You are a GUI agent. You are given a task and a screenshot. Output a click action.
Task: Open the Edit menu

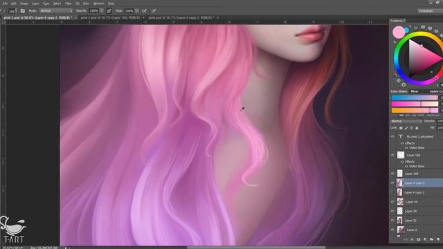(x=14, y=3)
